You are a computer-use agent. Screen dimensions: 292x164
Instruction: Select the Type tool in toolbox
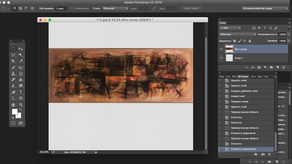[x=21, y=92]
